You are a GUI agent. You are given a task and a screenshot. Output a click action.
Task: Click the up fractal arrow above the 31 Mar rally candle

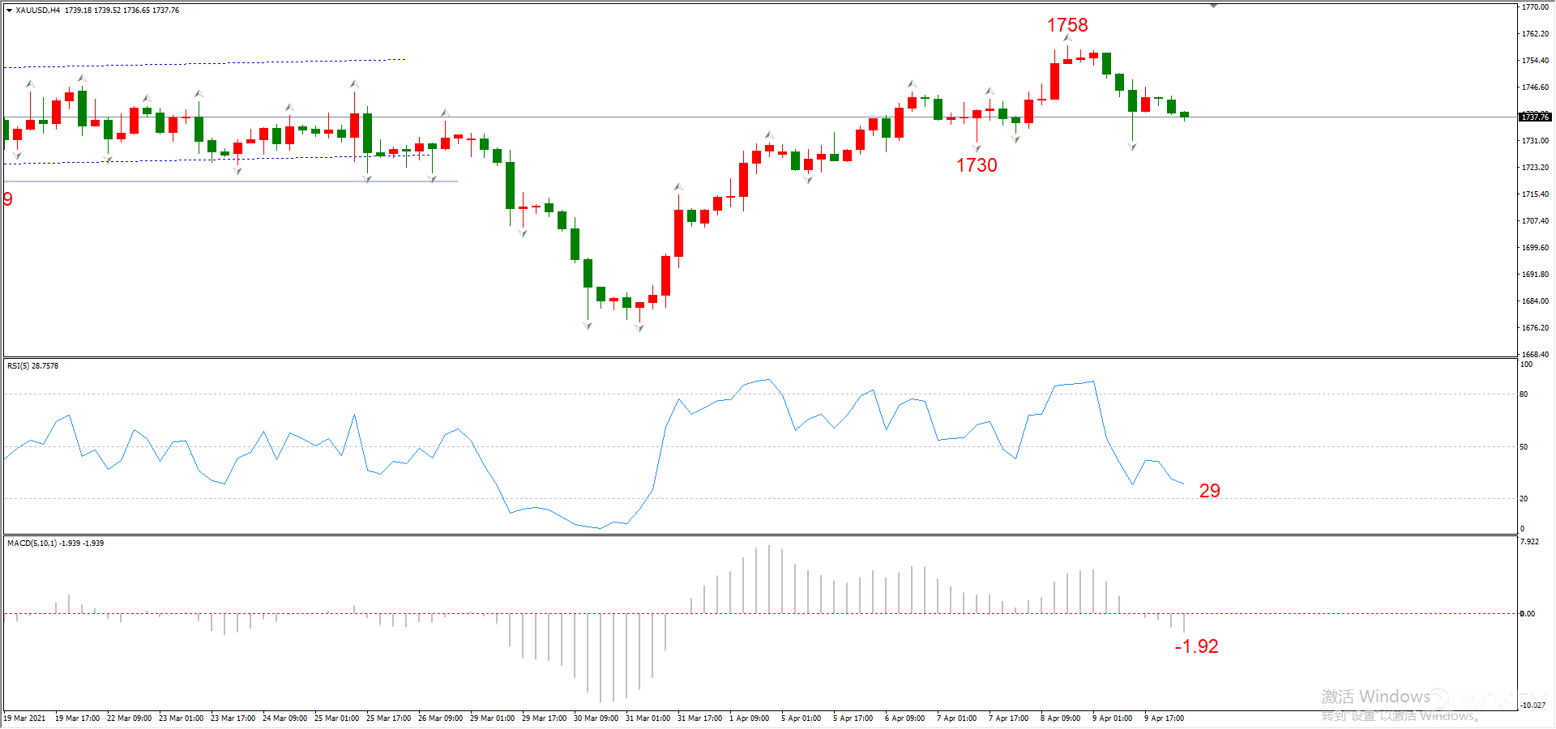click(678, 187)
